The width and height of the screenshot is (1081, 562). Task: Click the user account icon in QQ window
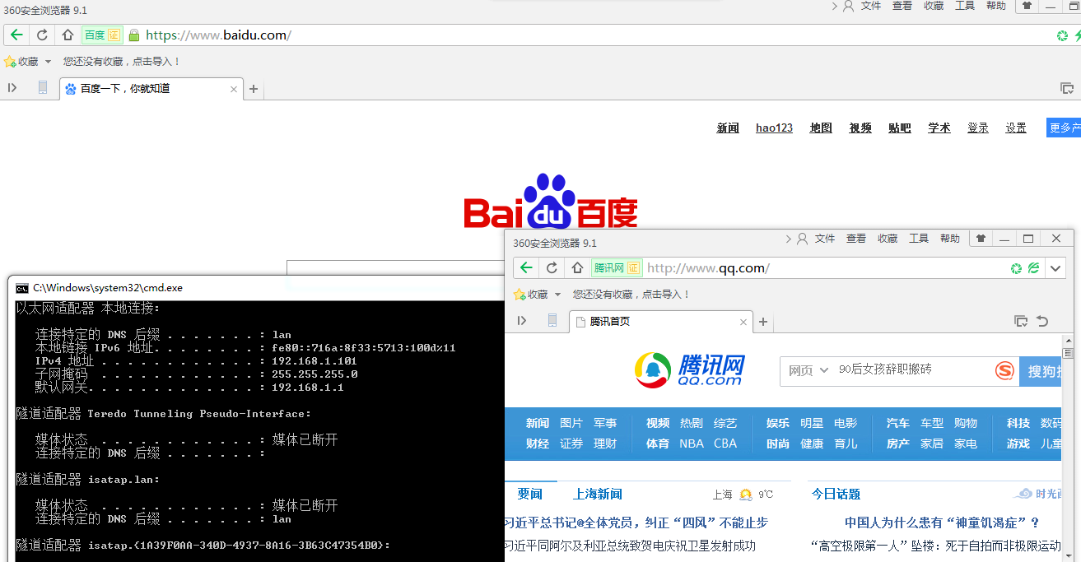[802, 239]
